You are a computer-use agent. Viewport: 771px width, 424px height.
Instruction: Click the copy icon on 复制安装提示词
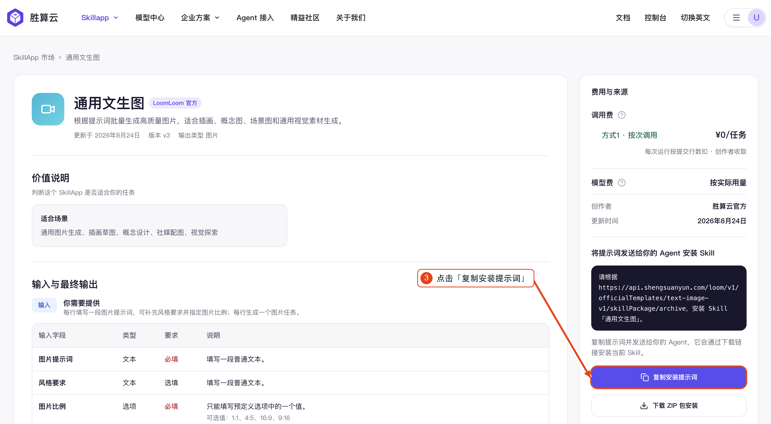(x=645, y=377)
